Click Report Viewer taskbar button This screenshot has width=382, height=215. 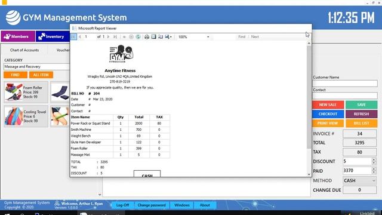coord(101,213)
